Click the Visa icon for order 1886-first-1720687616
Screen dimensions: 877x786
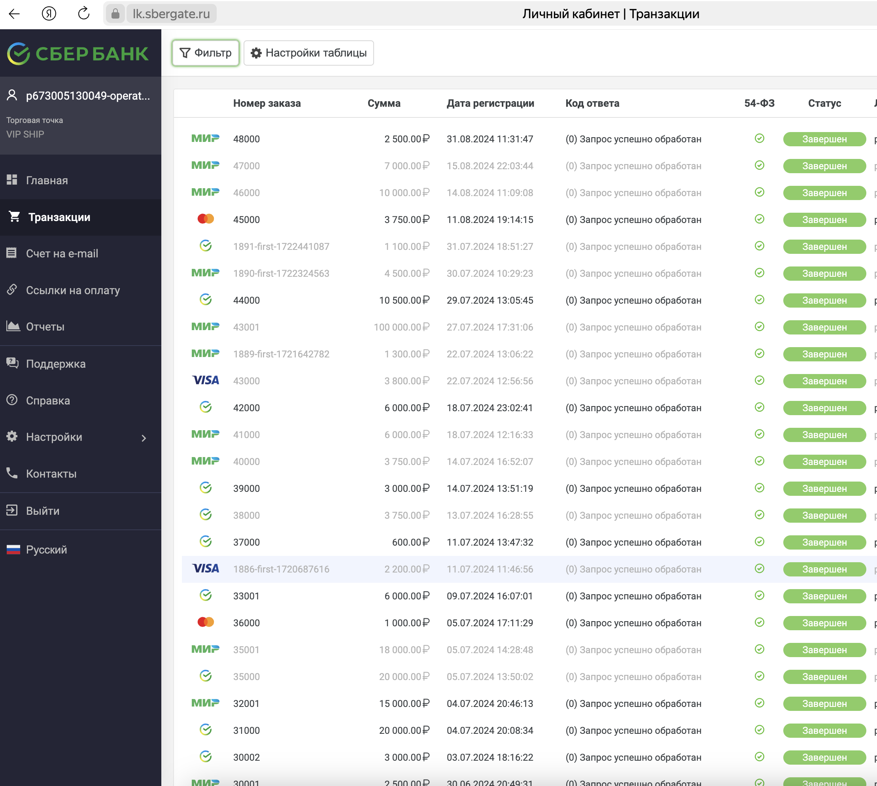coord(206,569)
